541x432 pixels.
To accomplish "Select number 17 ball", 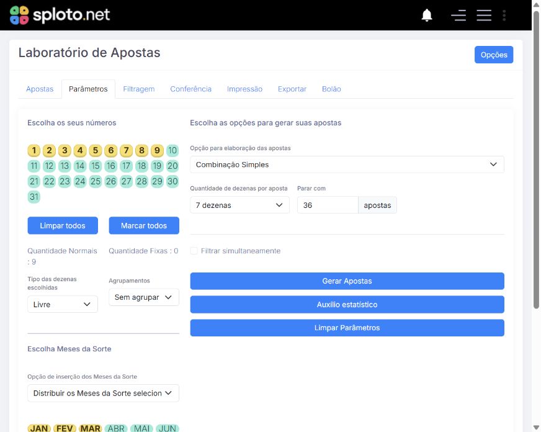I will [x=127, y=166].
